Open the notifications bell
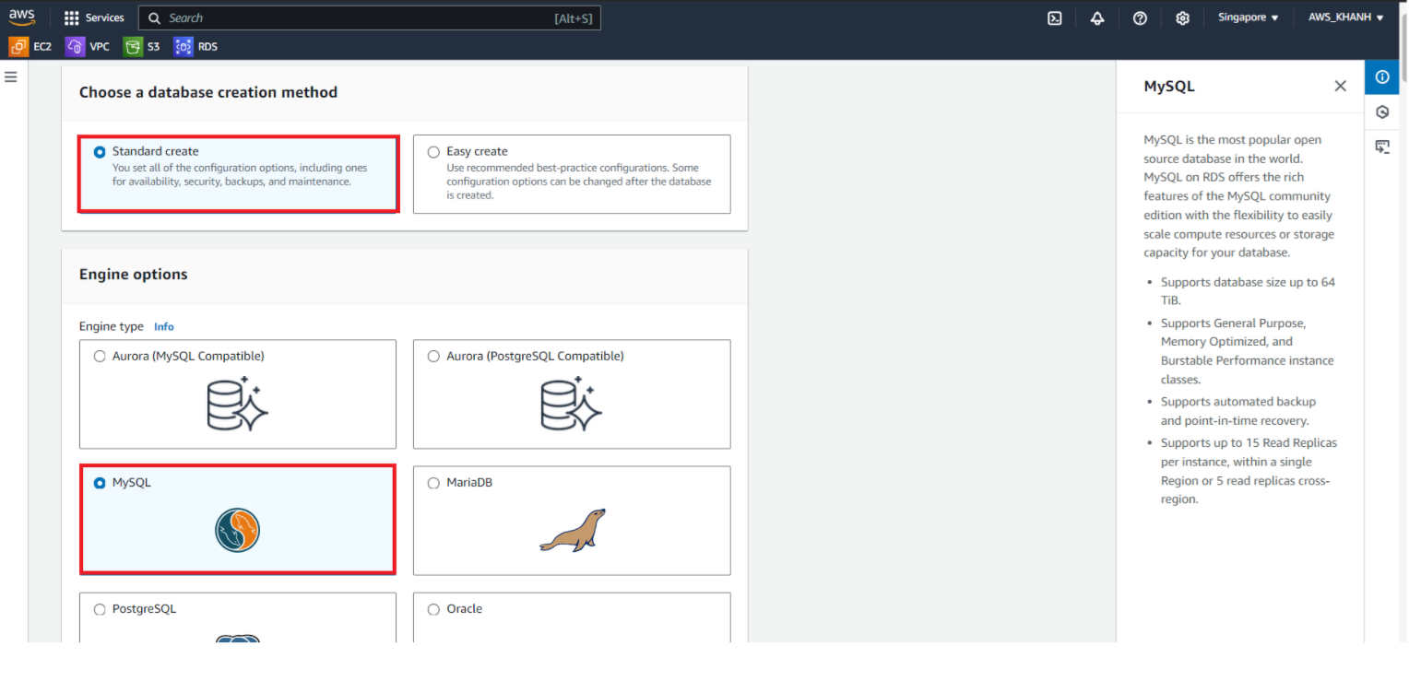Image resolution: width=1409 pixels, height=681 pixels. pos(1097,18)
